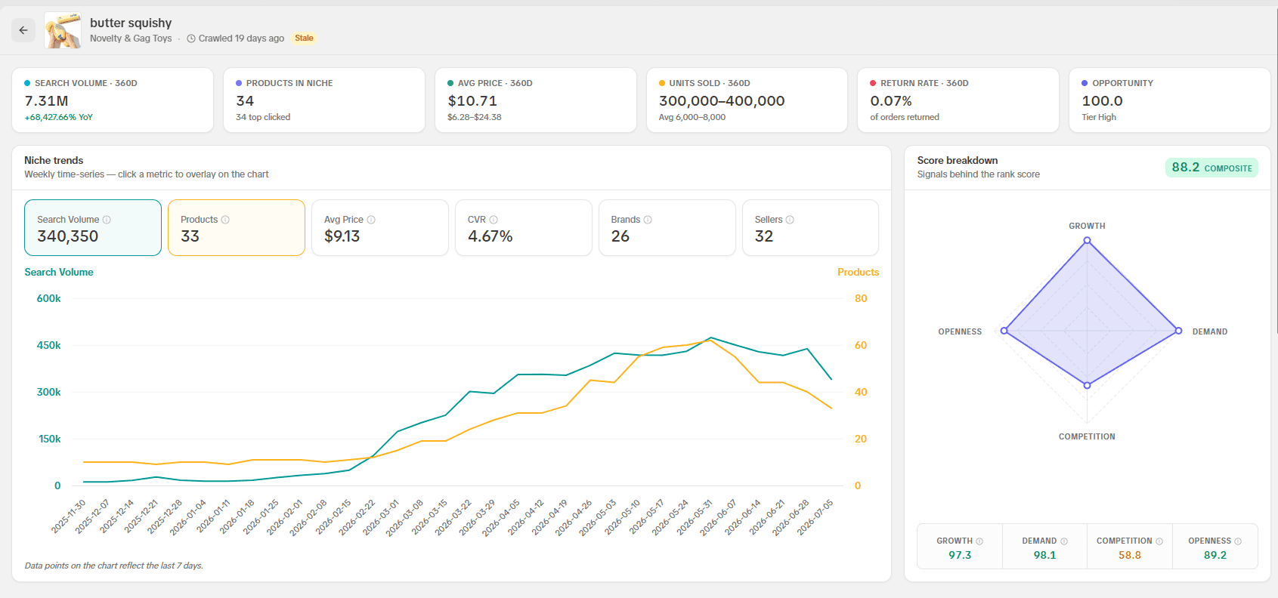The height and width of the screenshot is (598, 1278).
Task: Go back using the arrow button
Action: pyautogui.click(x=23, y=30)
